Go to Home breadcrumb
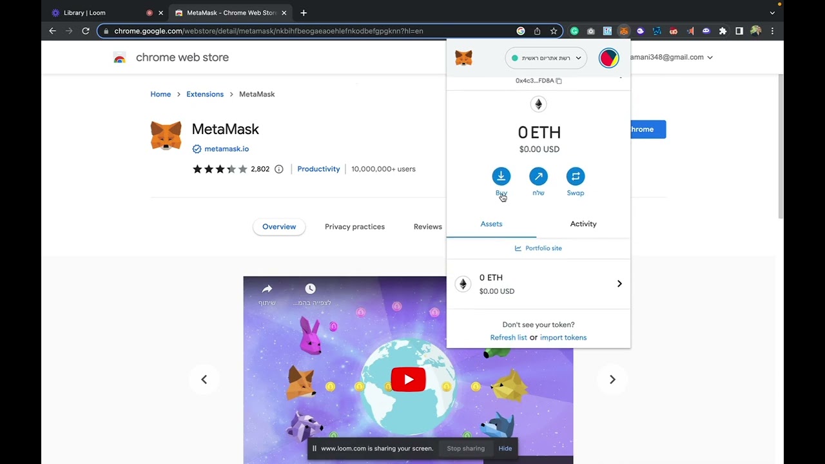This screenshot has width=825, height=464. (160, 94)
